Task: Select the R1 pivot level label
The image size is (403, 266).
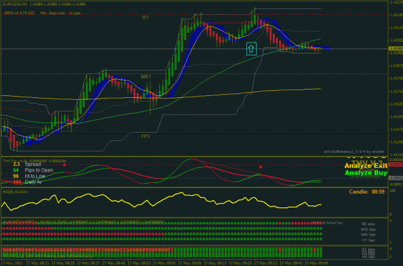Action: click(x=146, y=17)
